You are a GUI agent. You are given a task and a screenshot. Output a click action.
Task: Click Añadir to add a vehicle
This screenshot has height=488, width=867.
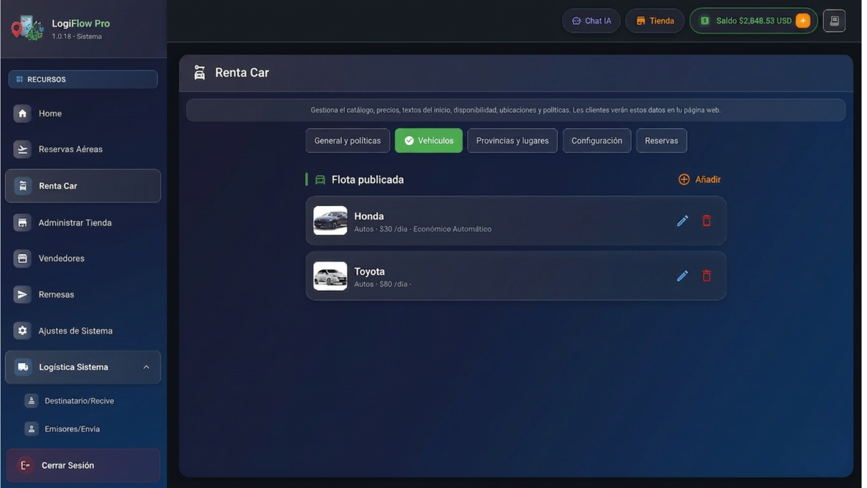(699, 179)
